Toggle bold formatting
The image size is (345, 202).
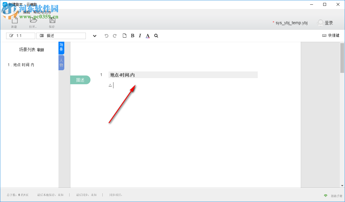point(132,36)
